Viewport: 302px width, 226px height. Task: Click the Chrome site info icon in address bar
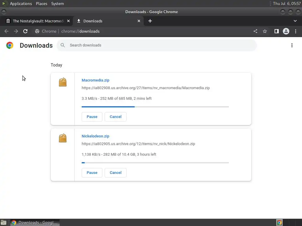coord(37,31)
